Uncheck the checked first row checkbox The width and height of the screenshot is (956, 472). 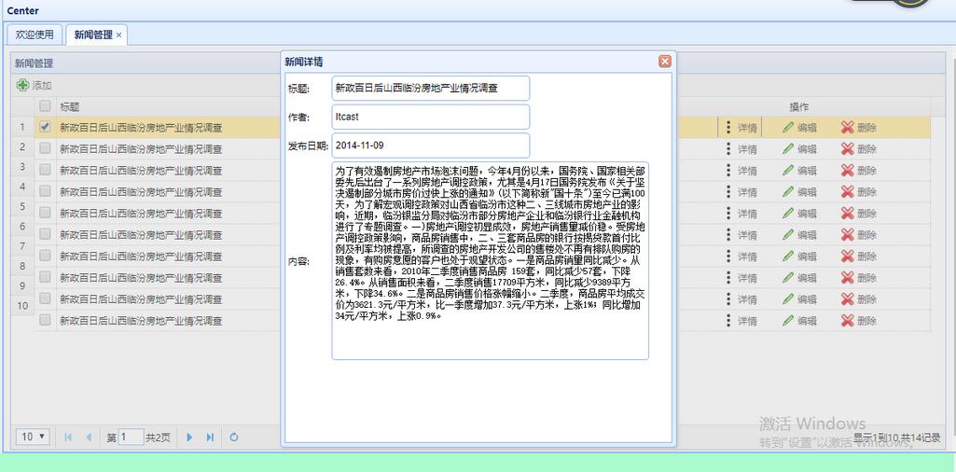[x=45, y=127]
